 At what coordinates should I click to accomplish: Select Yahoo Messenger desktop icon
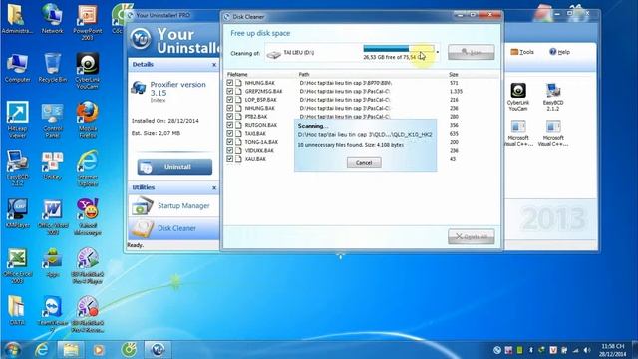pyautogui.click(x=88, y=217)
